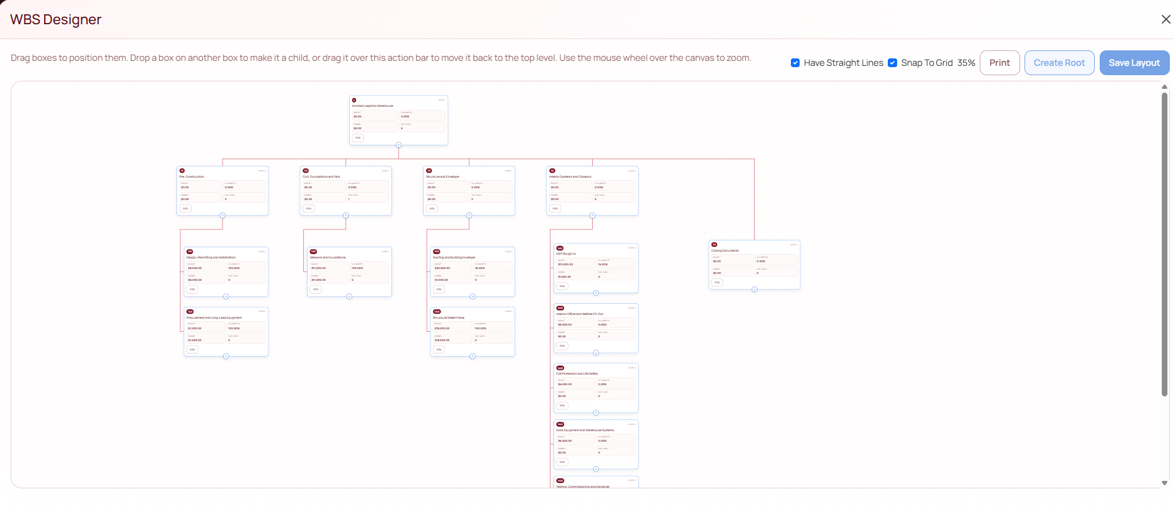This screenshot has height=507, width=1173.
Task: Save the layout with Save Layout
Action: [x=1134, y=63]
